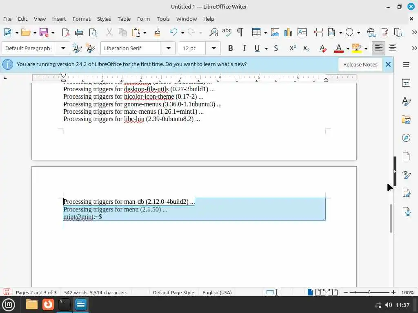The width and height of the screenshot is (418, 313).
Task: Open the Styles menu
Action: (104, 19)
